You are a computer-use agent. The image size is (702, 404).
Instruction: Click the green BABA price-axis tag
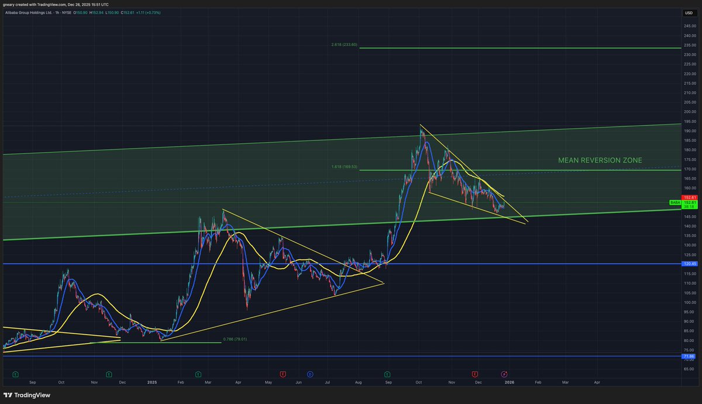(x=675, y=202)
